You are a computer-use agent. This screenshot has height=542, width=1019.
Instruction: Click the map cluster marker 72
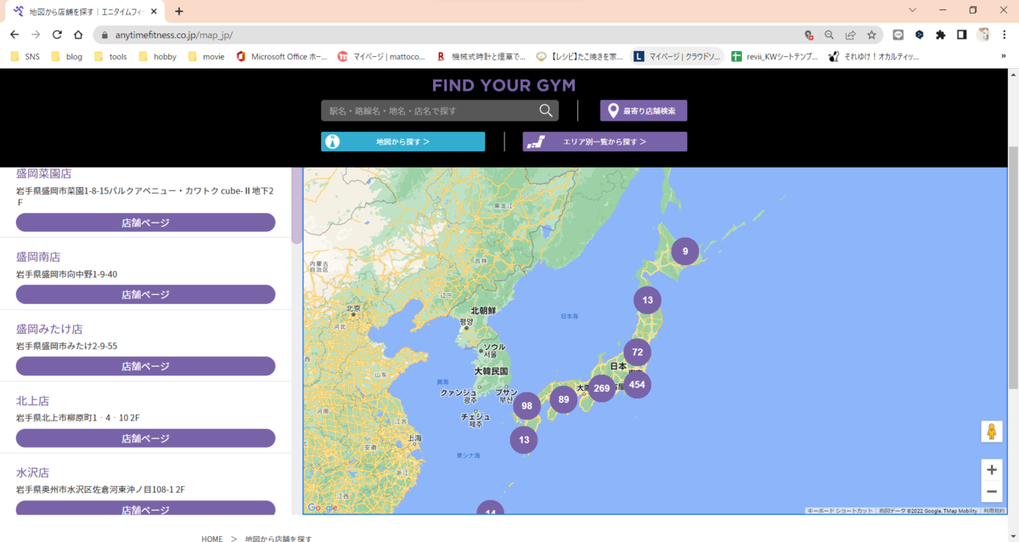click(637, 352)
